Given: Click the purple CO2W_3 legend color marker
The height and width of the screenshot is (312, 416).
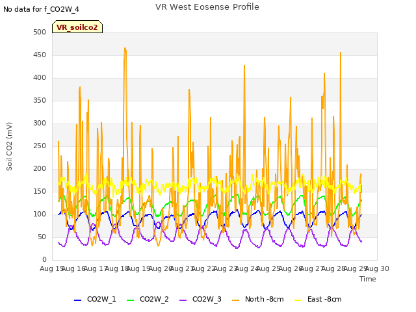Looking at the screenshot, I should click(x=183, y=300).
